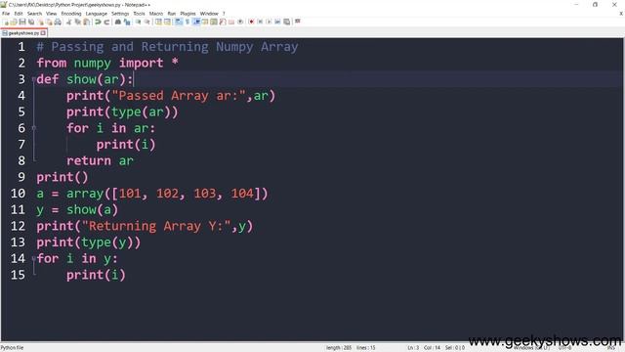Click the Open file toolbar icon
This screenshot has width=625, height=352.
[14, 22]
